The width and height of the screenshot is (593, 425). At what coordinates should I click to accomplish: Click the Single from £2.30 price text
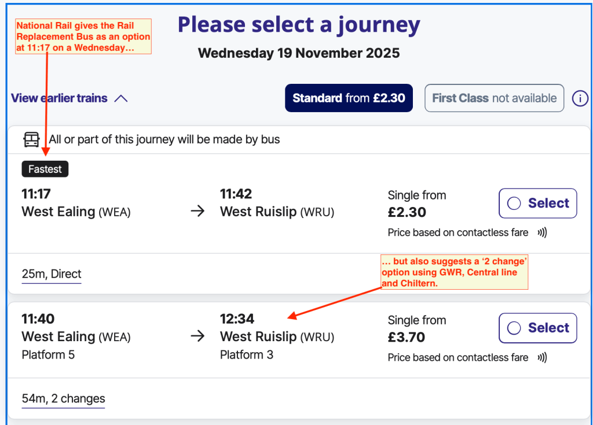tap(417, 204)
